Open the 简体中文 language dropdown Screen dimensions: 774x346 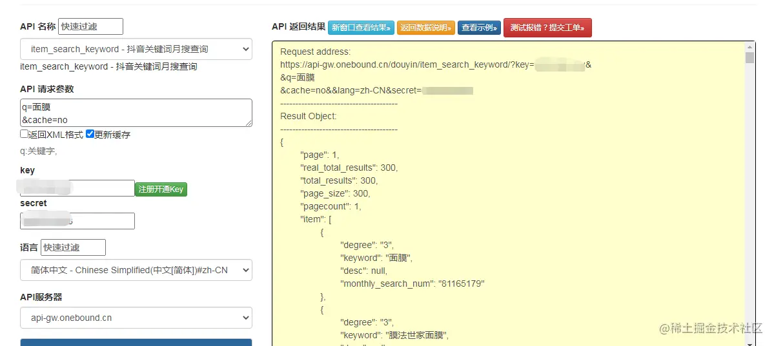coord(136,270)
